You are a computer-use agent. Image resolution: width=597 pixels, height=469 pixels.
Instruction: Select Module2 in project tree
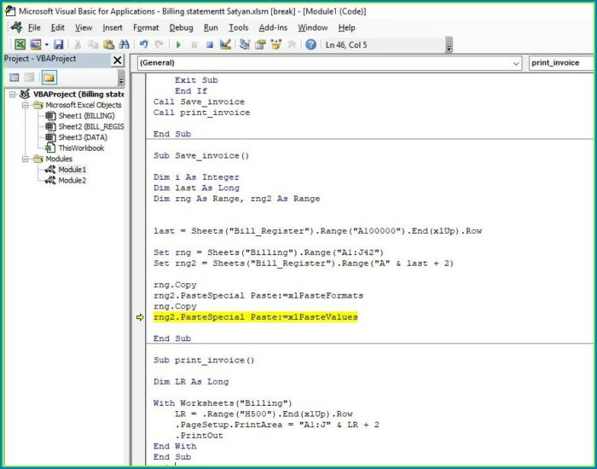click(x=72, y=180)
